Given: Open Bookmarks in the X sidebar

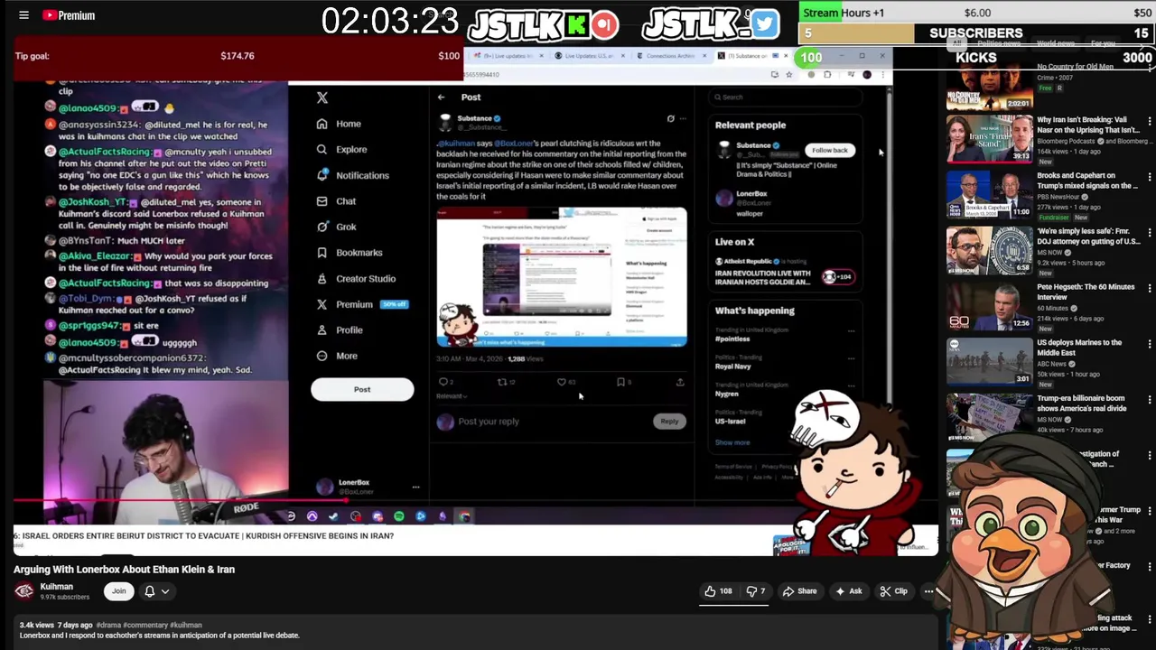Looking at the screenshot, I should [x=350, y=253].
